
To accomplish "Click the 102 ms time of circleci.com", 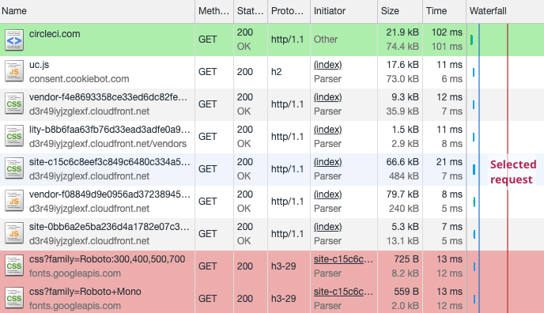I will tap(447, 32).
